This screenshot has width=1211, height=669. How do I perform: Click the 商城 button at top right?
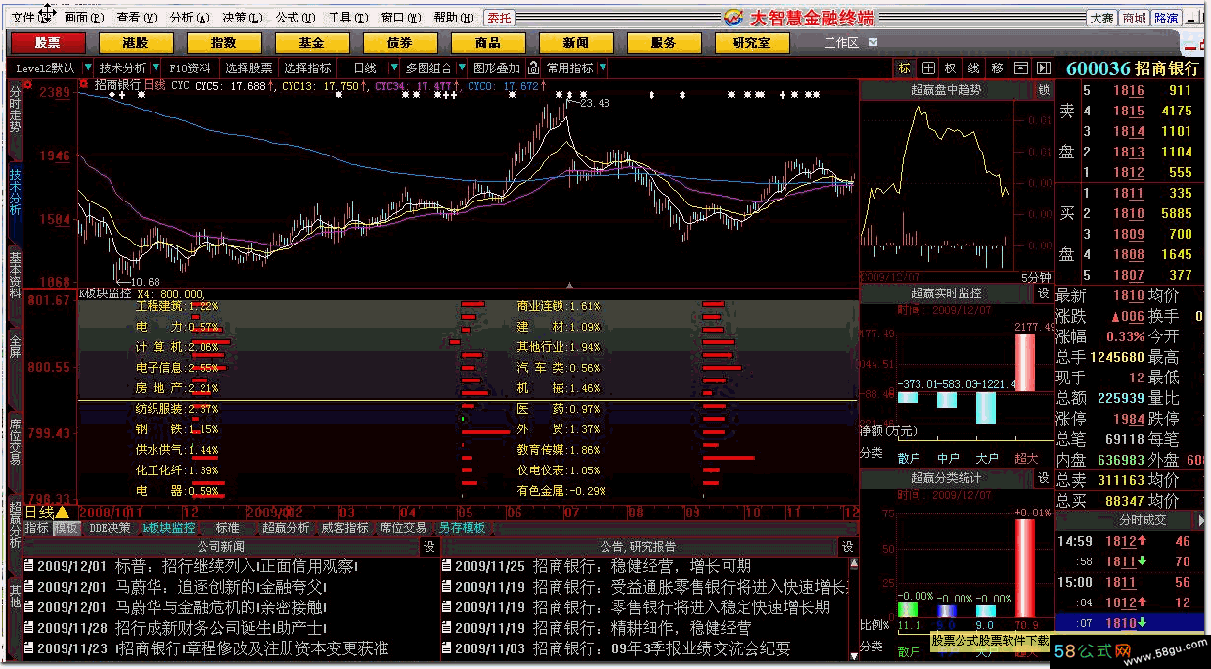[x=1134, y=18]
